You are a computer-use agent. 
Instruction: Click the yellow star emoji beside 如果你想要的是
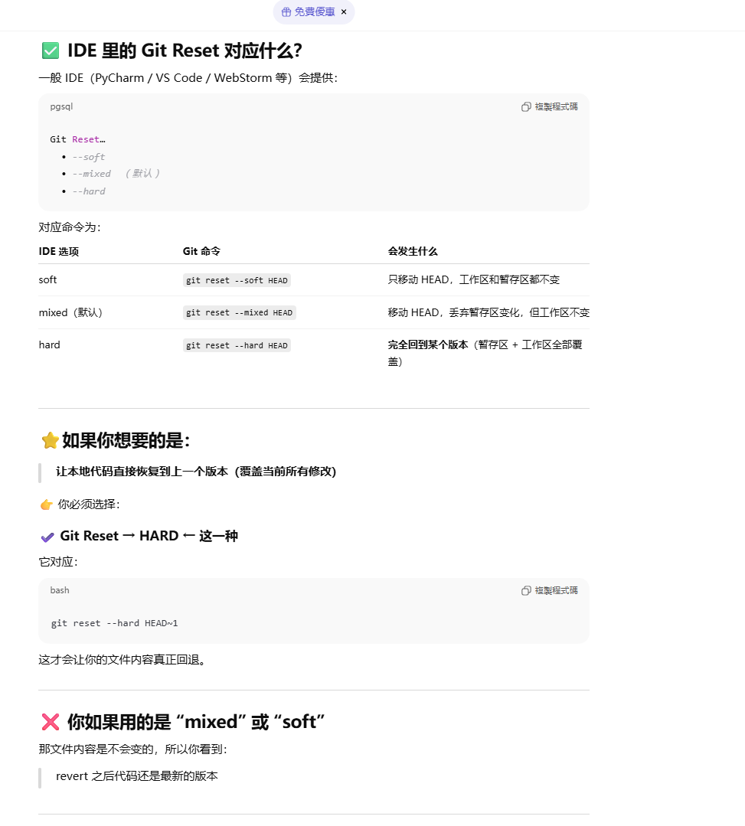click(x=50, y=440)
